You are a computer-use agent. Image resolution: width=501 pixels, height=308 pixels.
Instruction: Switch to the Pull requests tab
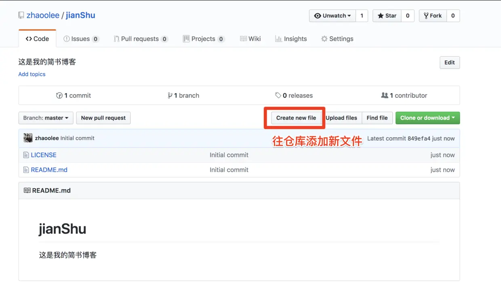coord(141,39)
